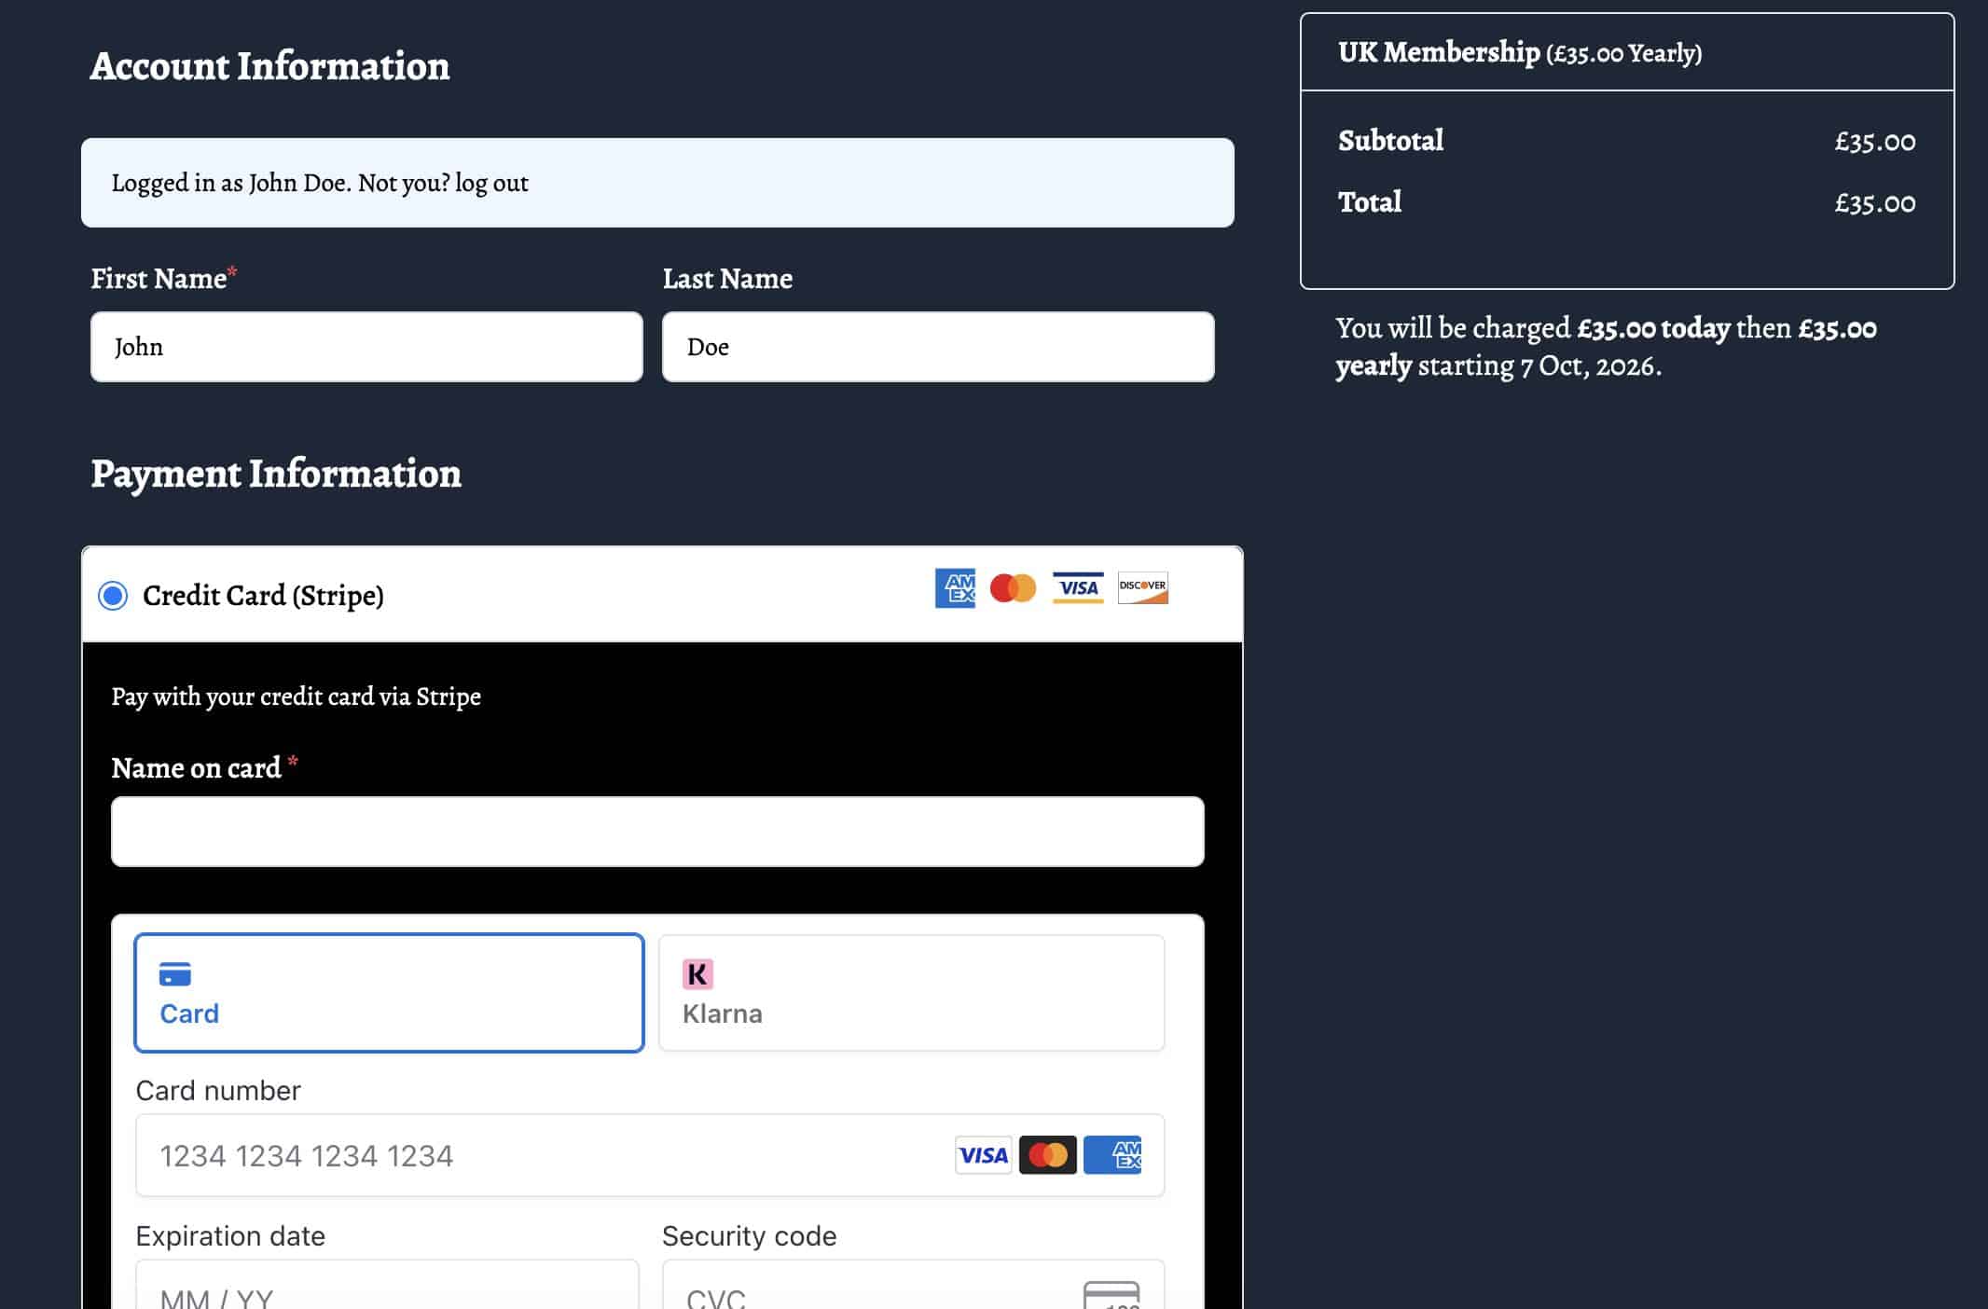This screenshot has height=1309, width=1988.
Task: Click the Subtotal £35.00 amount
Action: pyautogui.click(x=1875, y=142)
